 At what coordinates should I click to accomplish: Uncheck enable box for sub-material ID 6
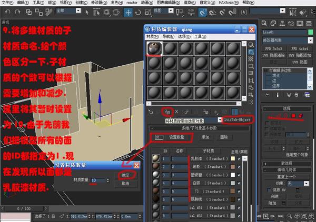(x=239, y=199)
